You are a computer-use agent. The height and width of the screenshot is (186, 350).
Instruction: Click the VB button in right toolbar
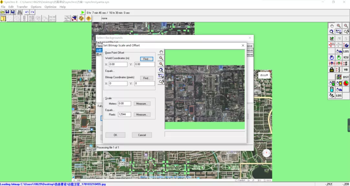tap(346, 70)
